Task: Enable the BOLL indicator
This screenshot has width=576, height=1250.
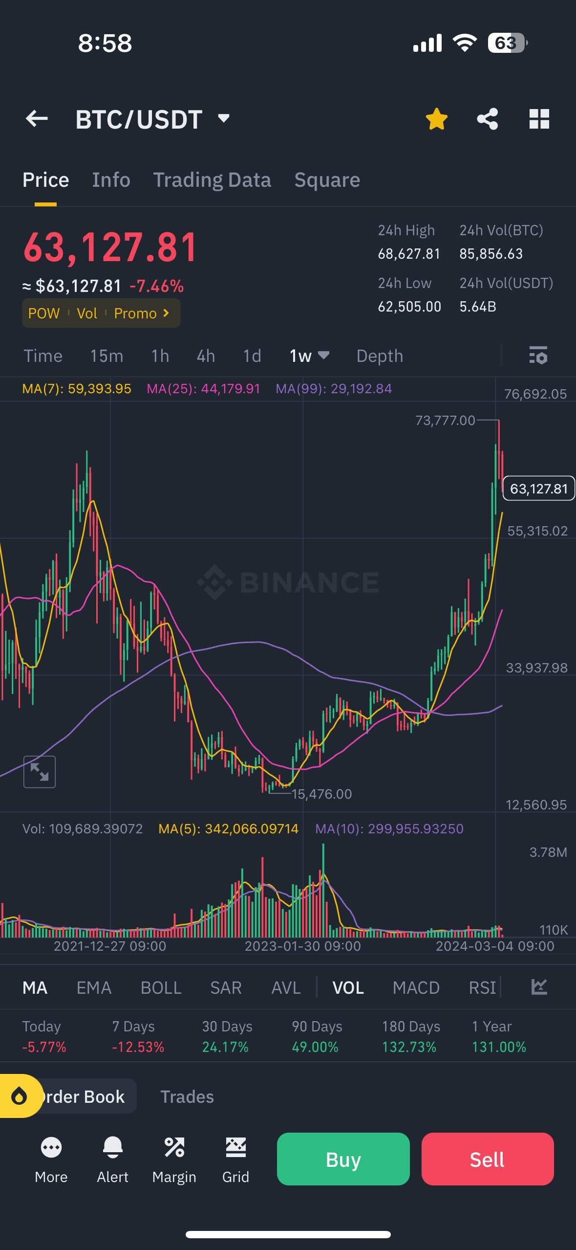Action: [161, 987]
